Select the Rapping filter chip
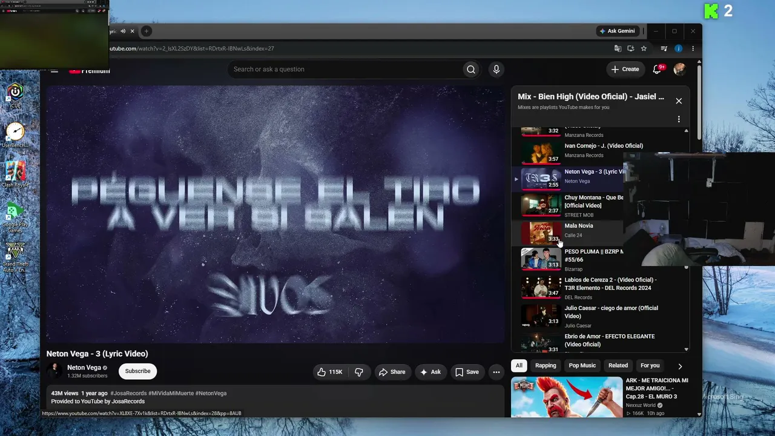The height and width of the screenshot is (436, 775). [546, 365]
